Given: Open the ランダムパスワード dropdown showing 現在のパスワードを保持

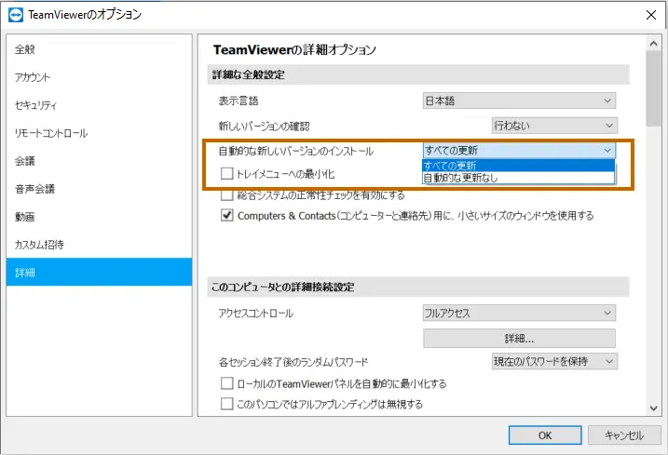Looking at the screenshot, I should point(554,361).
